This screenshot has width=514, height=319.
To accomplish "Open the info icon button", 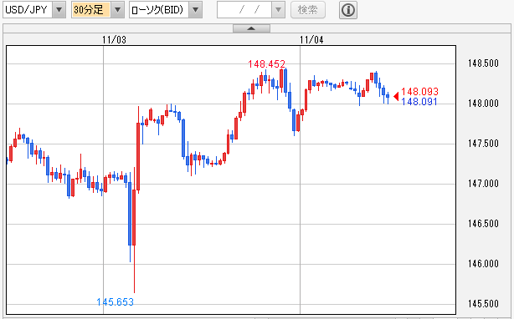I will click(x=348, y=10).
